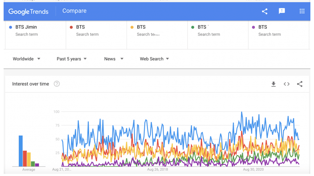This screenshot has width=314, height=176.
Task: Share this comparison from the header
Action: pos(265,11)
